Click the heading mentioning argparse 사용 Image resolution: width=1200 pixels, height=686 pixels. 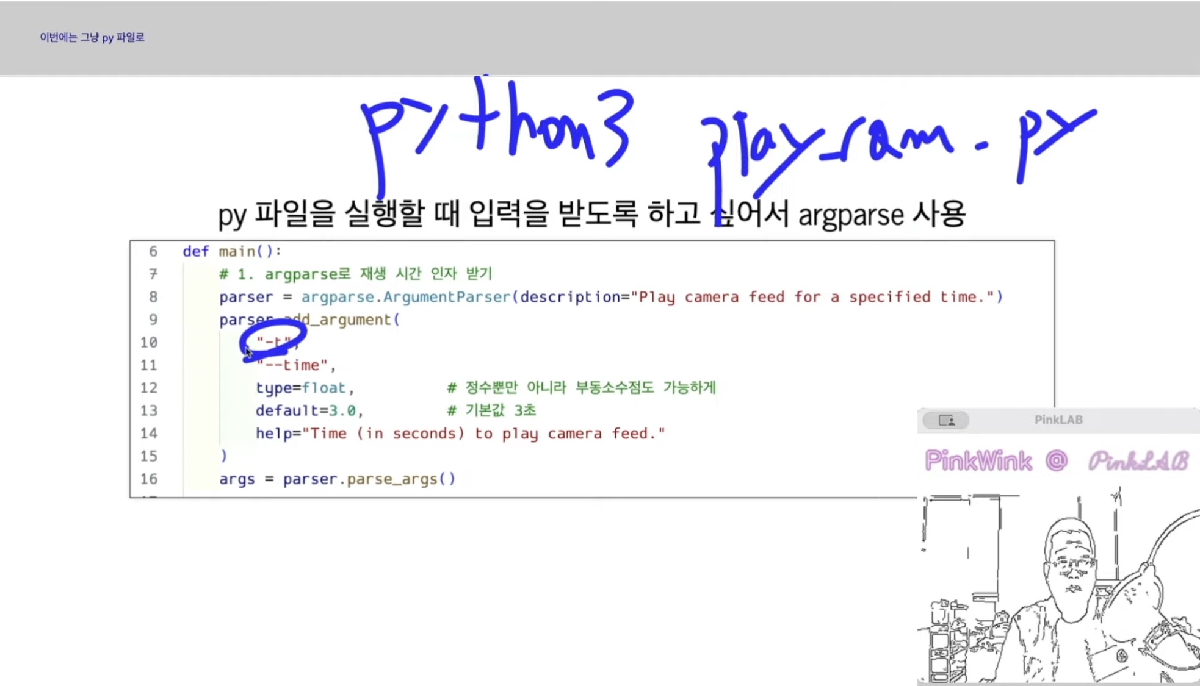[x=591, y=215]
